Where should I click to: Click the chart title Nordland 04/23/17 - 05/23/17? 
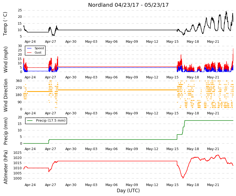point(128,5)
